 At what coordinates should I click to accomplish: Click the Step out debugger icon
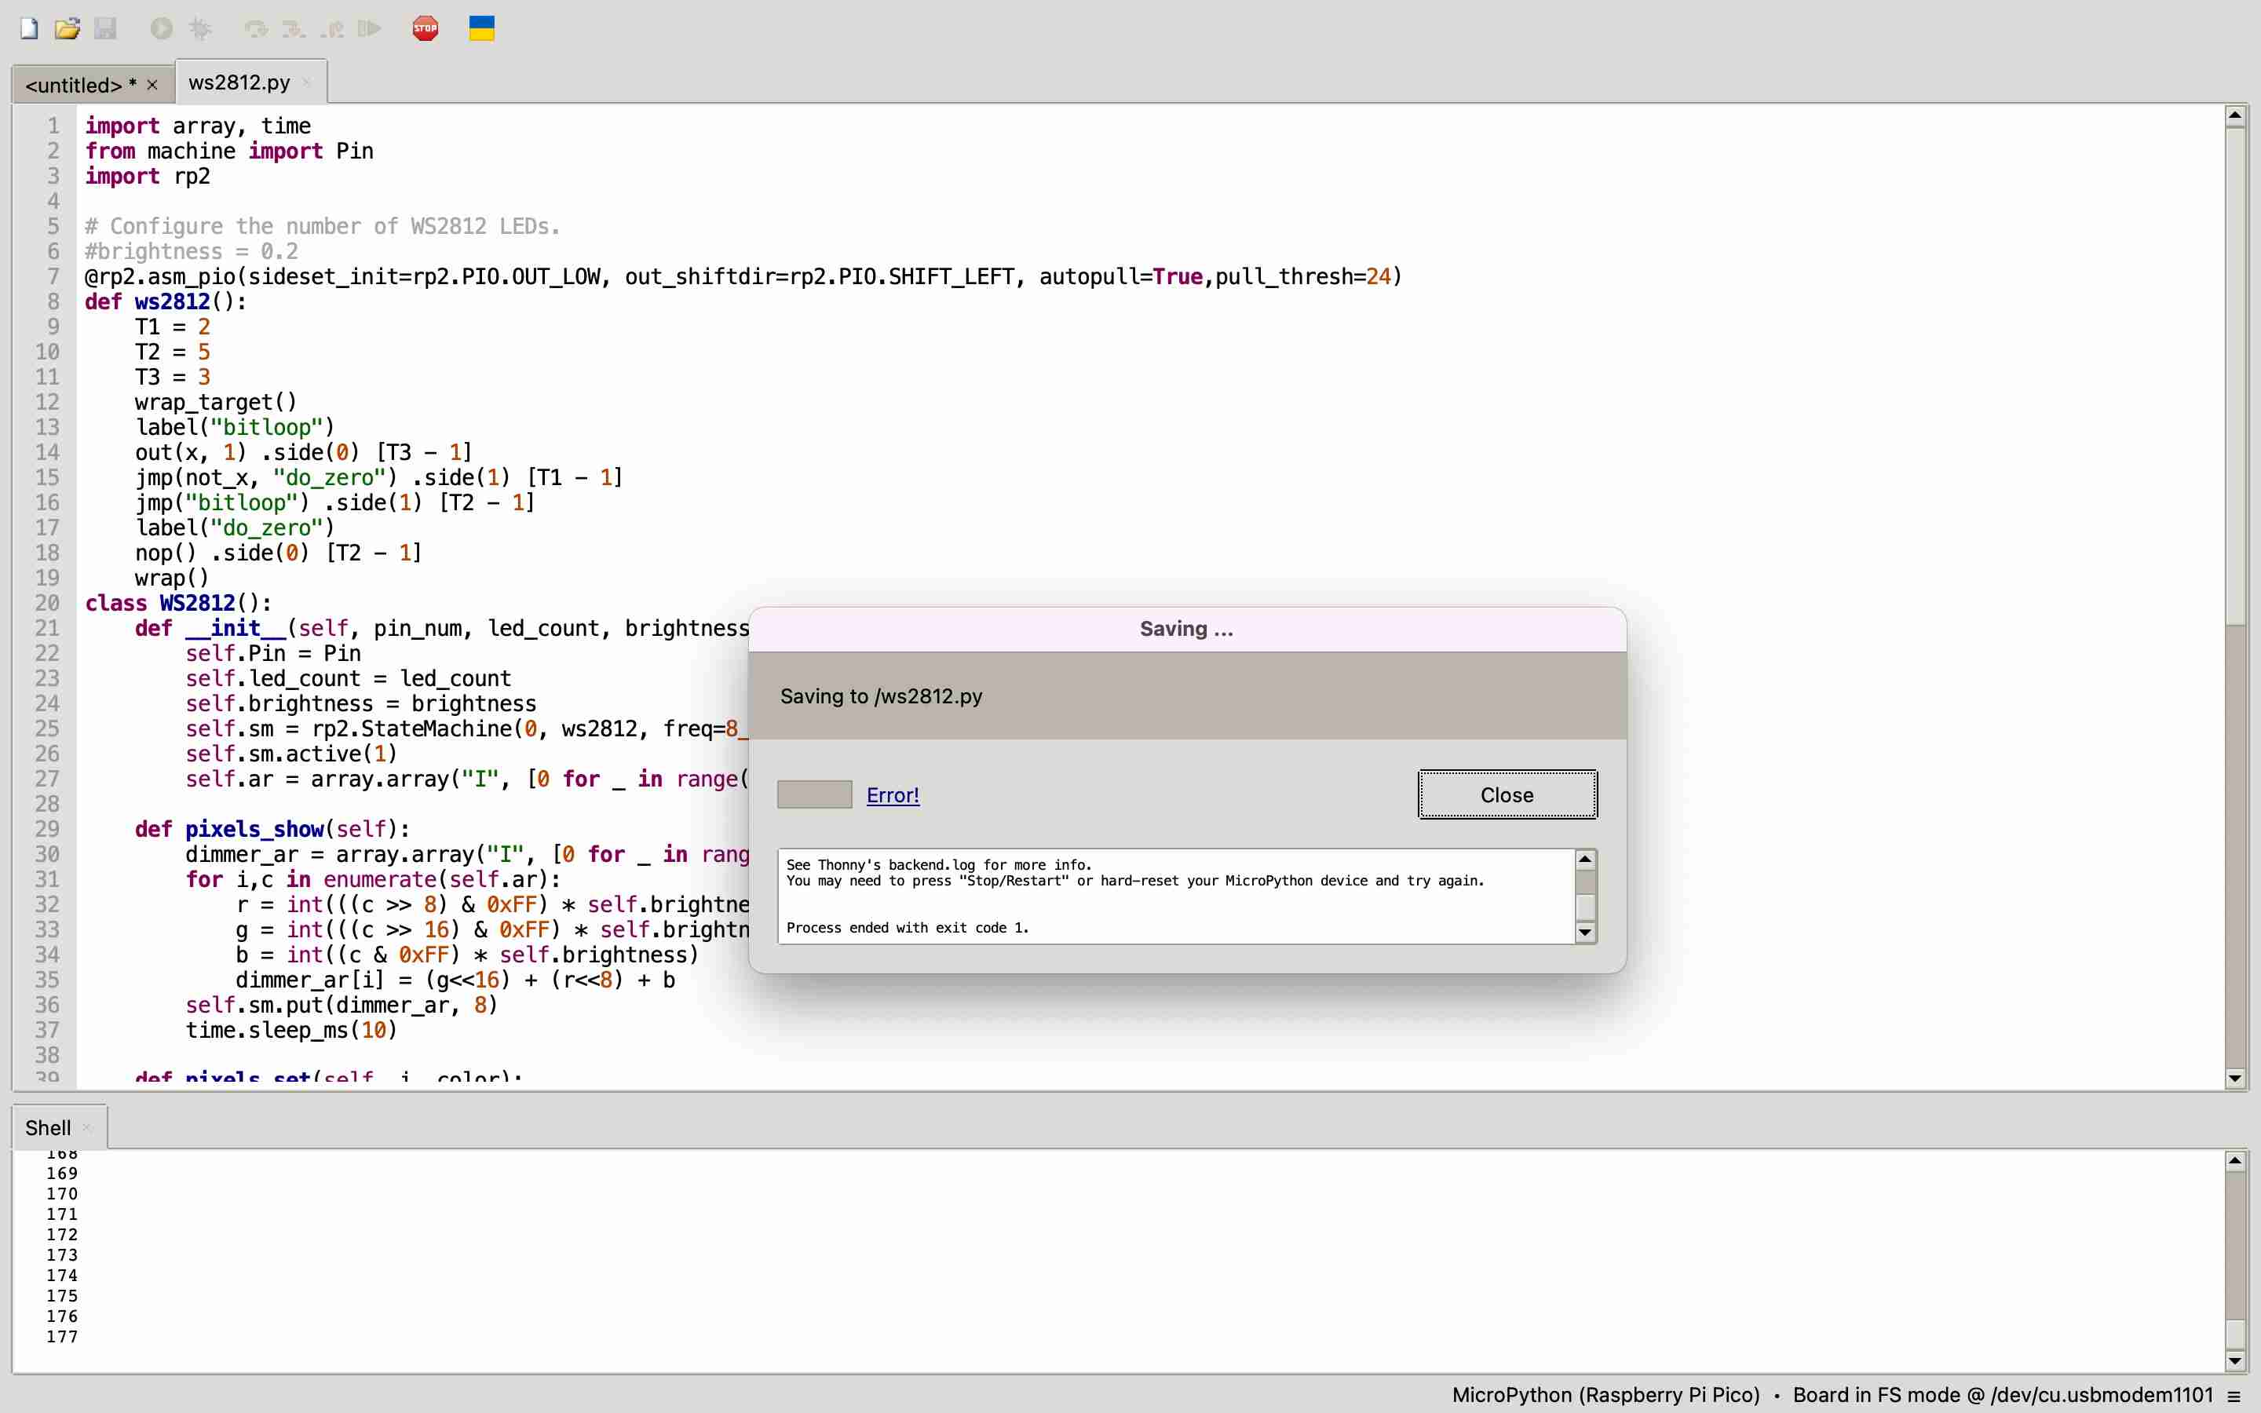click(331, 29)
